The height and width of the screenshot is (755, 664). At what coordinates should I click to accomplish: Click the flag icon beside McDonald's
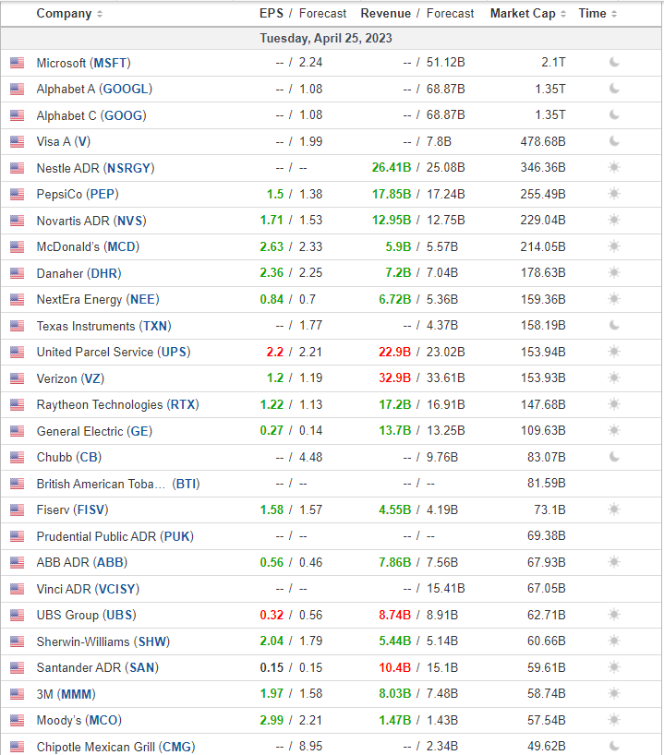(17, 246)
